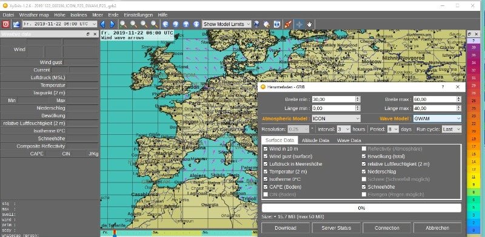Float the Weather data panel
Viewport: 485px width, 237px height.
click(x=88, y=34)
